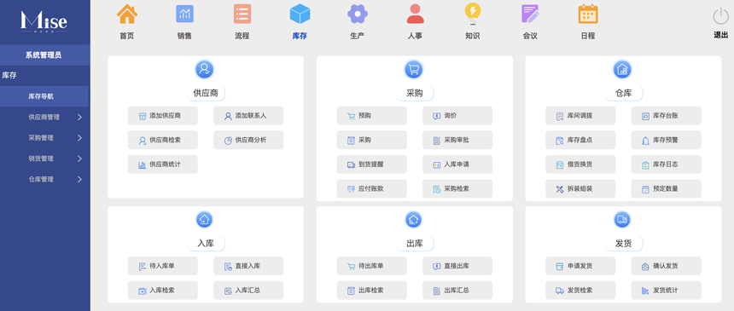Select 库存导航 in the sidebar

click(x=44, y=96)
